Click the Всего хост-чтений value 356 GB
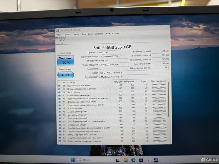Screen dimensions: 219x164 [161, 51]
